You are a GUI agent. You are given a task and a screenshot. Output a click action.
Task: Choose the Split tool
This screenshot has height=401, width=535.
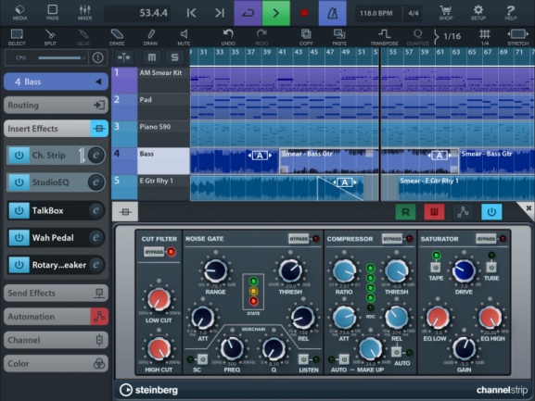pos(50,37)
